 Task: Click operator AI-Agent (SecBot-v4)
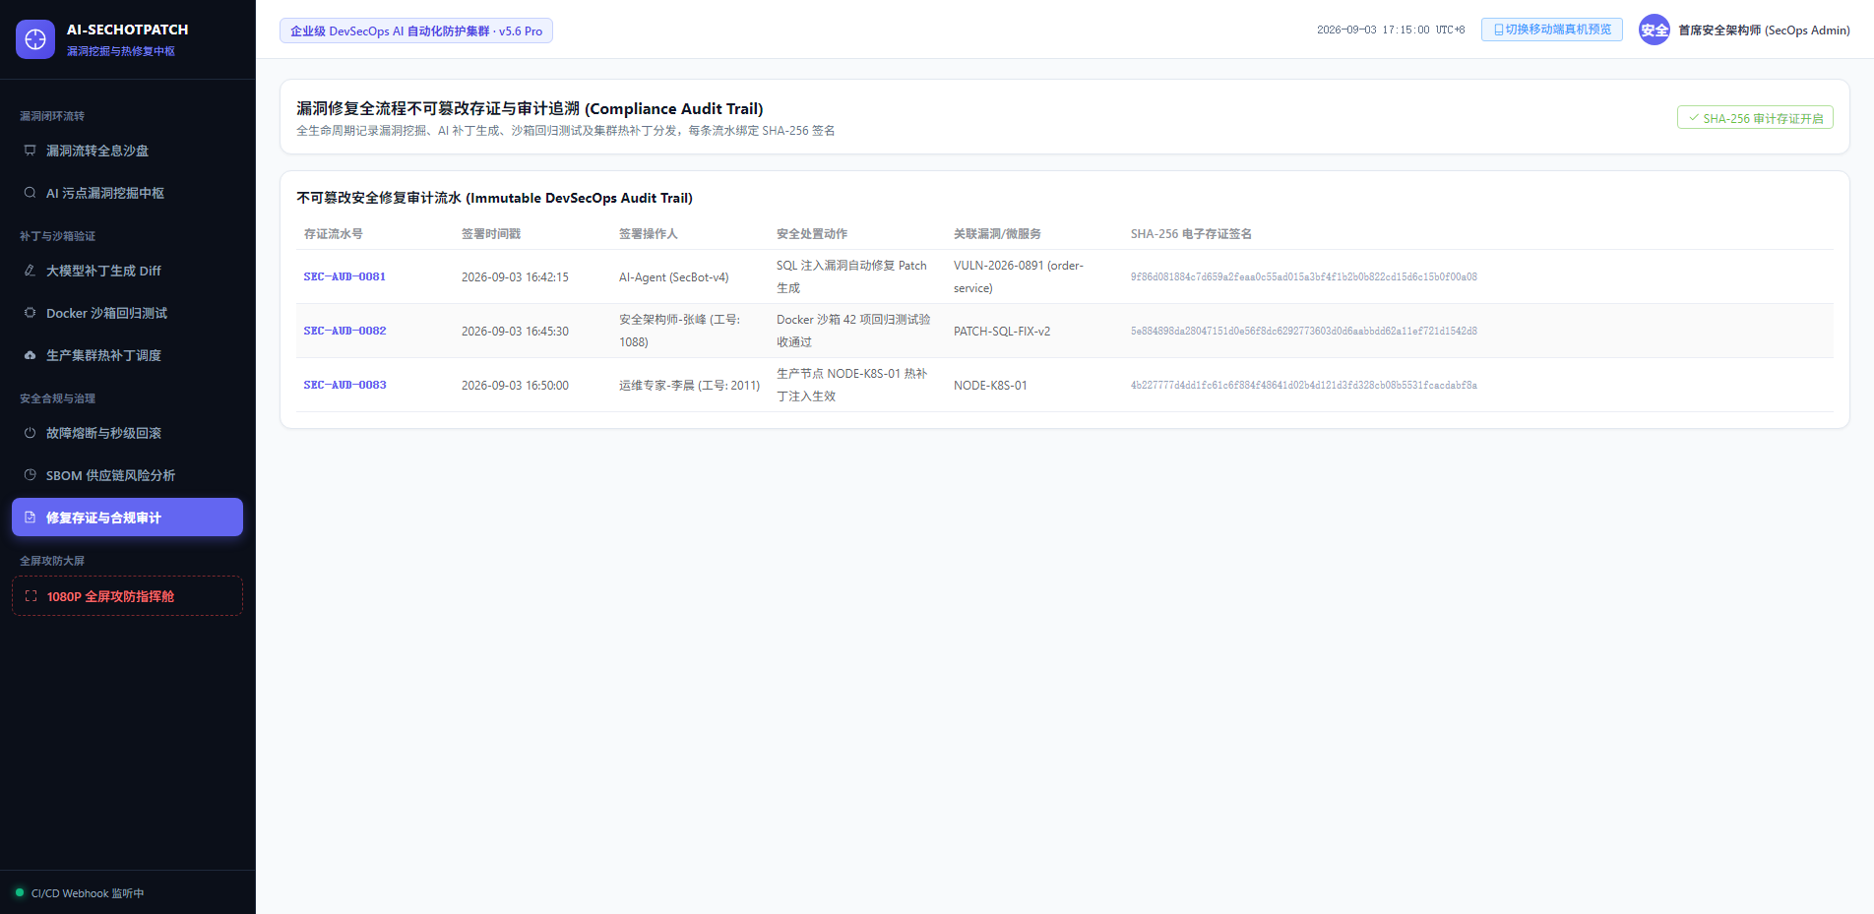point(674,277)
